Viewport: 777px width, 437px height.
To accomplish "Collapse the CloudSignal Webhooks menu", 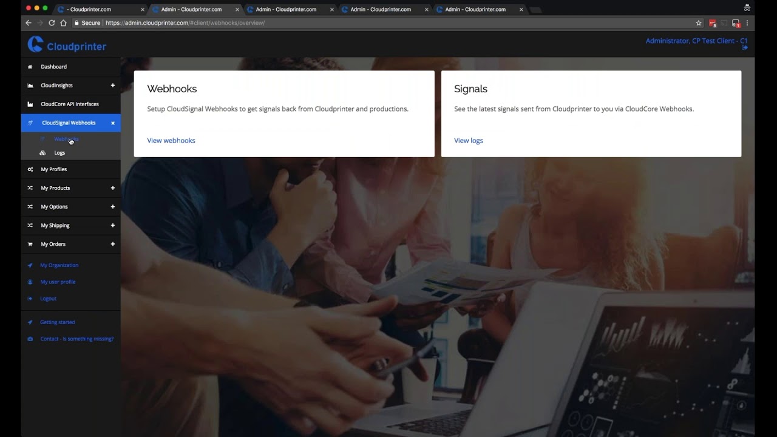I will point(113,123).
